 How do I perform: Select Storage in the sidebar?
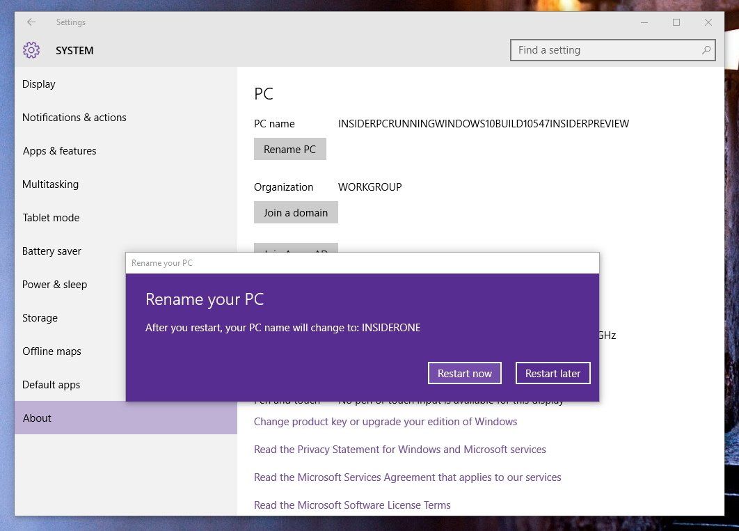(40, 317)
